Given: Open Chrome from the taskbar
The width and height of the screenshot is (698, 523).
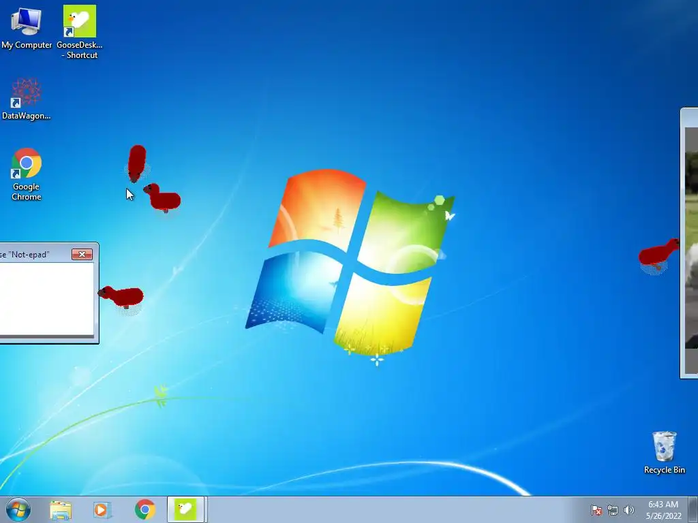Looking at the screenshot, I should [145, 509].
